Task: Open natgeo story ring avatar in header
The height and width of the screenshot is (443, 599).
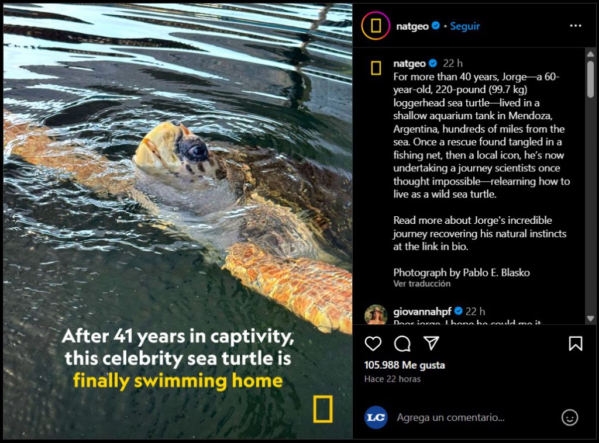Action: [376, 26]
